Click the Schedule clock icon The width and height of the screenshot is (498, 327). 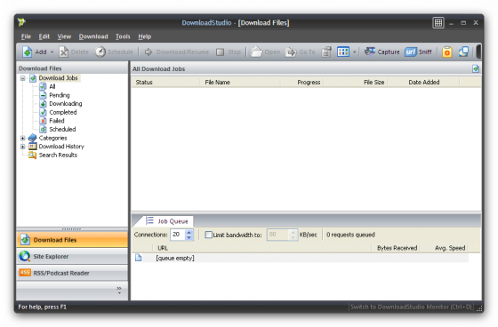click(100, 52)
